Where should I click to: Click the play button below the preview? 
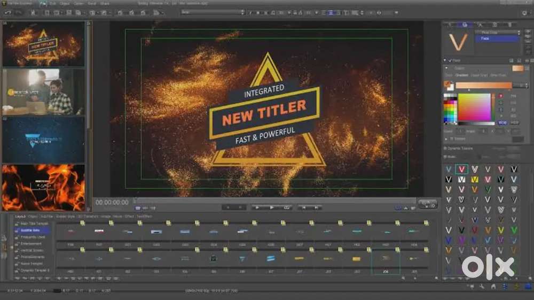(271, 207)
